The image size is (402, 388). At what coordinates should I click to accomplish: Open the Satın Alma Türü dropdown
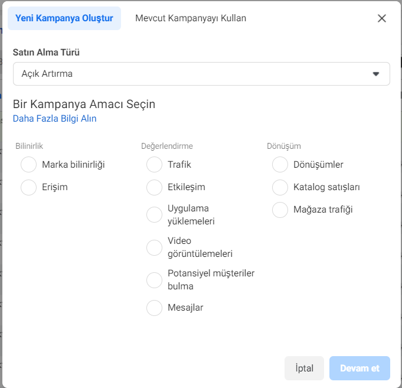tap(201, 74)
